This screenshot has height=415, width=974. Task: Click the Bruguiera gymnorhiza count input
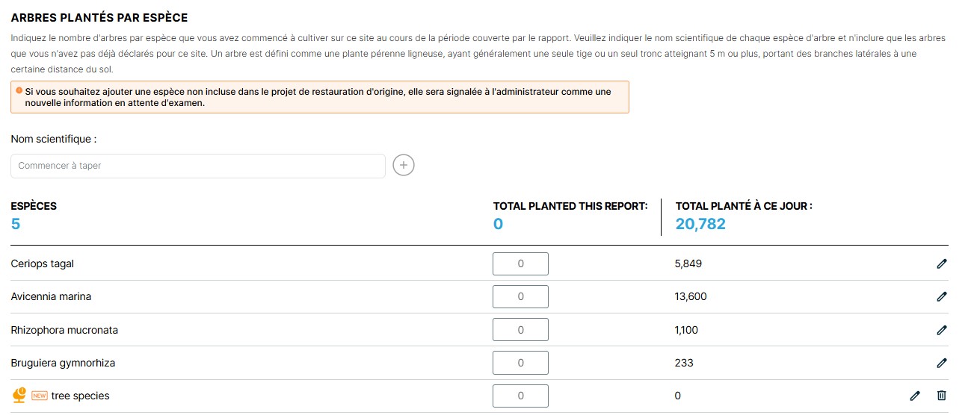[520, 363]
